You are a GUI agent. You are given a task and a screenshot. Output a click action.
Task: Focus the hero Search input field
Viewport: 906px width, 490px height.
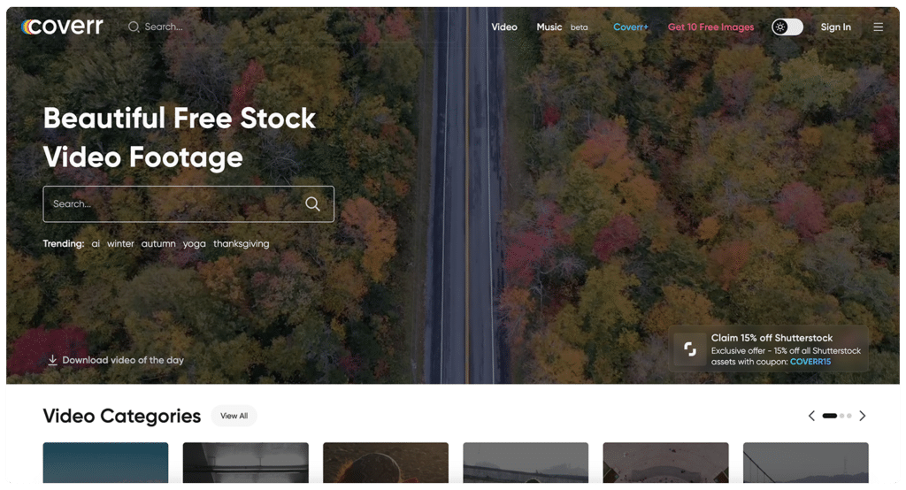(173, 204)
